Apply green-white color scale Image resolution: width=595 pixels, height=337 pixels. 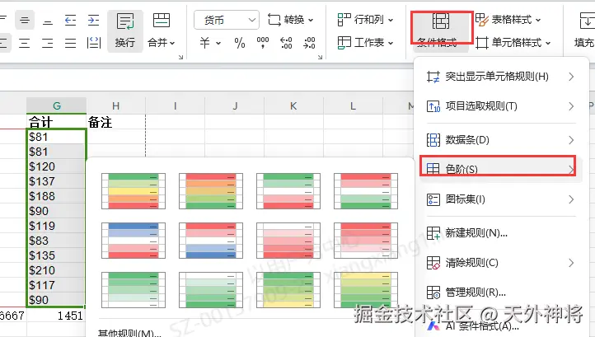click(x=134, y=289)
